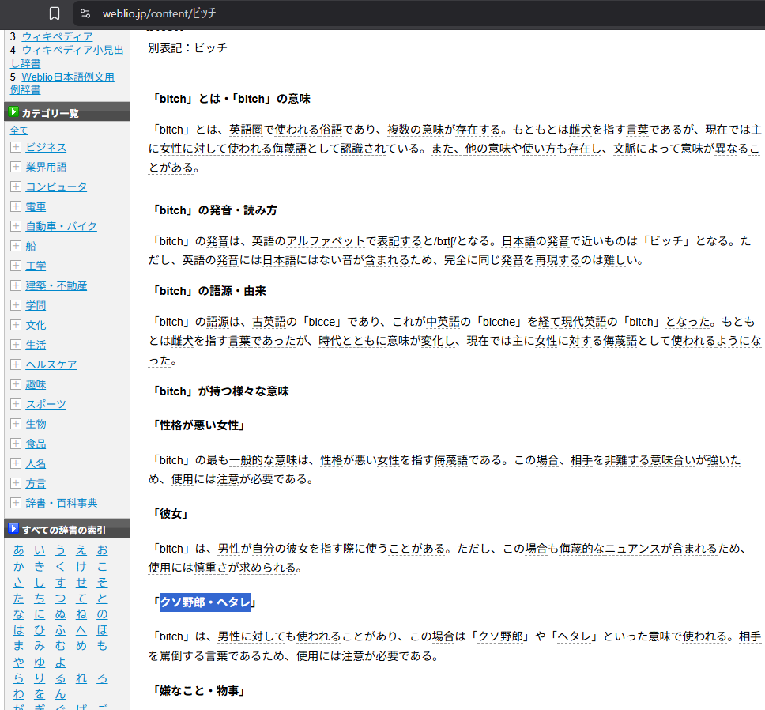Open index letter あ
Screen dimensions: 765x710
click(x=18, y=550)
